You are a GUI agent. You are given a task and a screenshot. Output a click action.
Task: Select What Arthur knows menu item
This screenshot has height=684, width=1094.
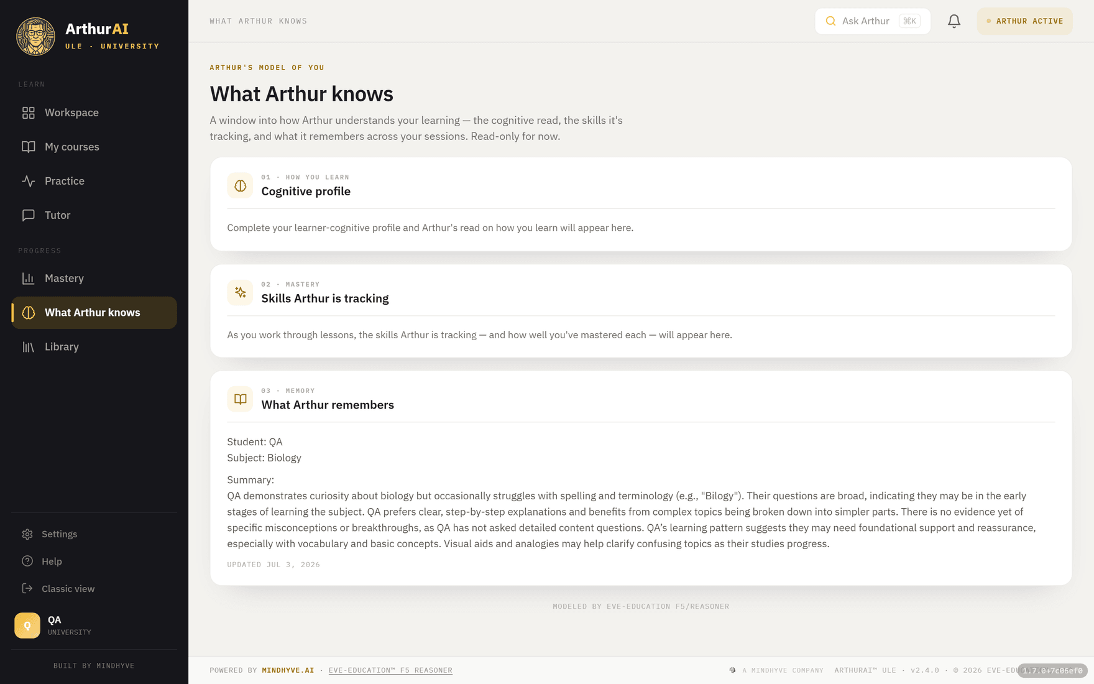[94, 313]
